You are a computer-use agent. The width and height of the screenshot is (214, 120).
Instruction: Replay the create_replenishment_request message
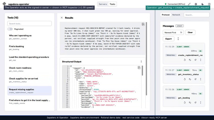[x=185, y=60]
